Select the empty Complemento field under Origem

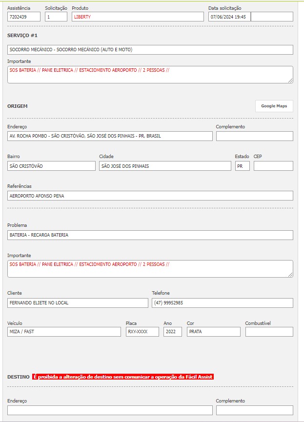254,136
